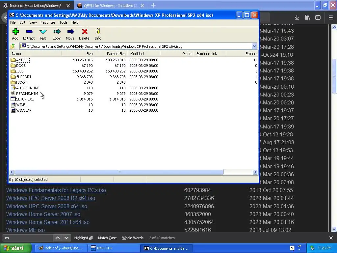Switch to Index of /~dartz taskbar button
337x253 pixels.
(x=61, y=248)
